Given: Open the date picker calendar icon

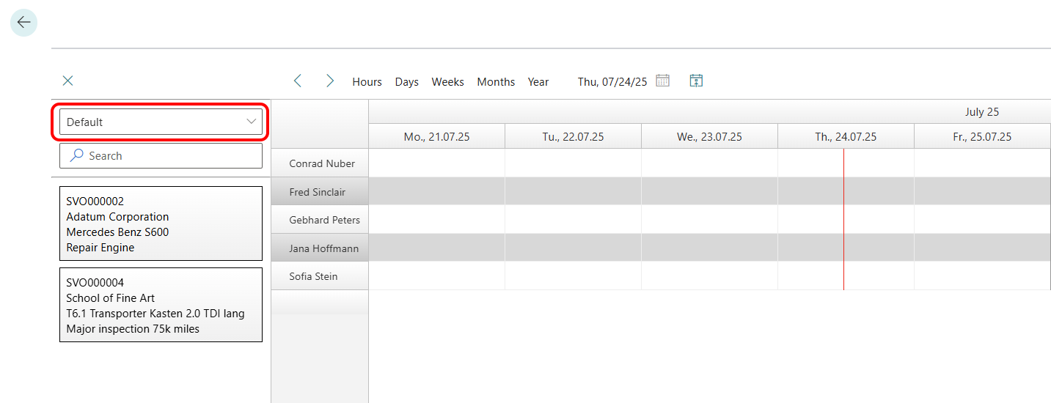Looking at the screenshot, I should tap(662, 81).
